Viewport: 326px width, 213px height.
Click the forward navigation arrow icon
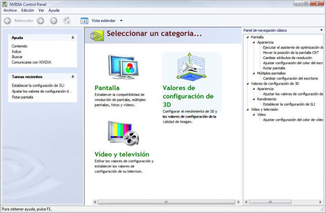pyautogui.click(x=41, y=20)
